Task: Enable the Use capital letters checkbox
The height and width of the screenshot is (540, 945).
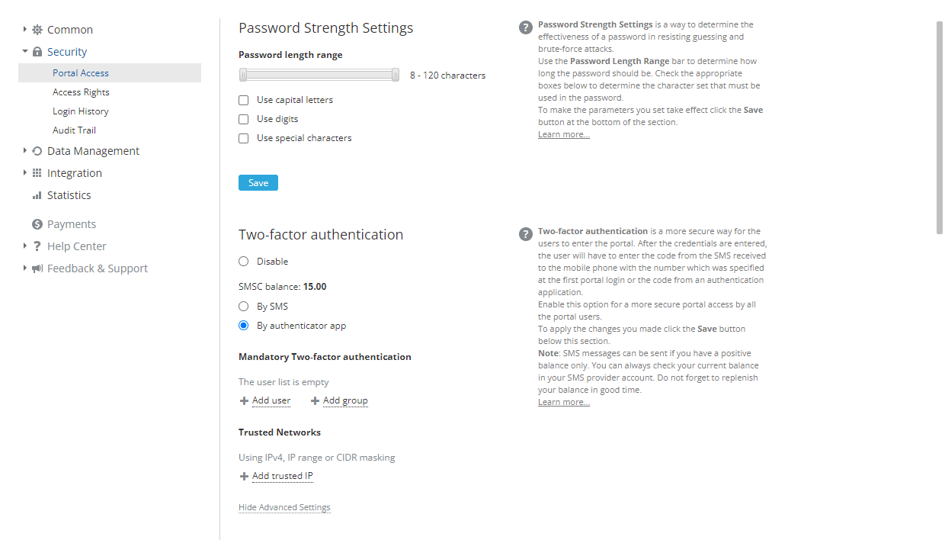Action: click(243, 100)
